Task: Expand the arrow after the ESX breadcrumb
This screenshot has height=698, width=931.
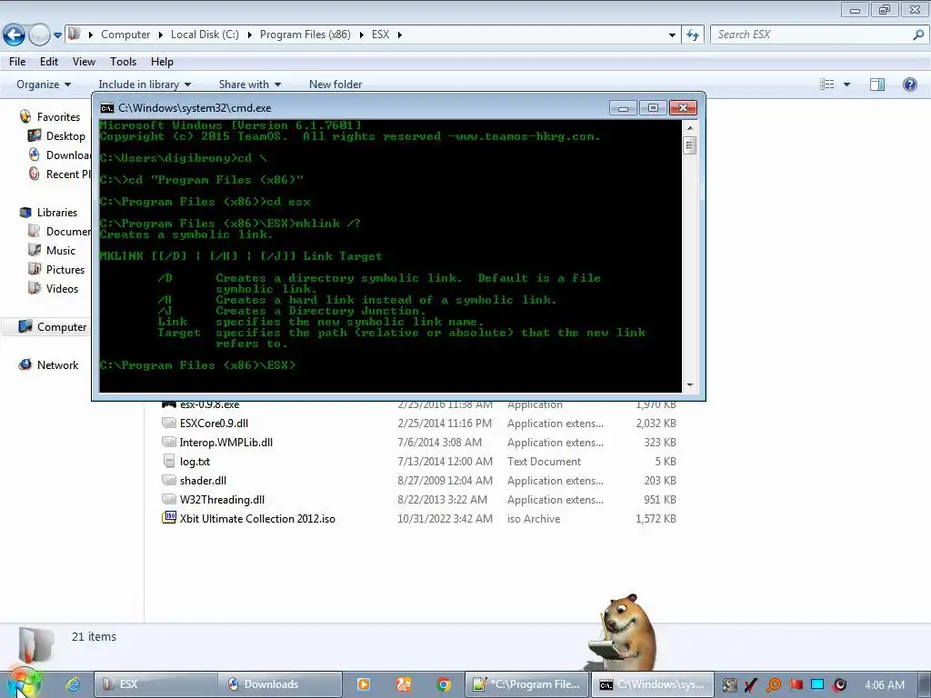Action: [400, 35]
